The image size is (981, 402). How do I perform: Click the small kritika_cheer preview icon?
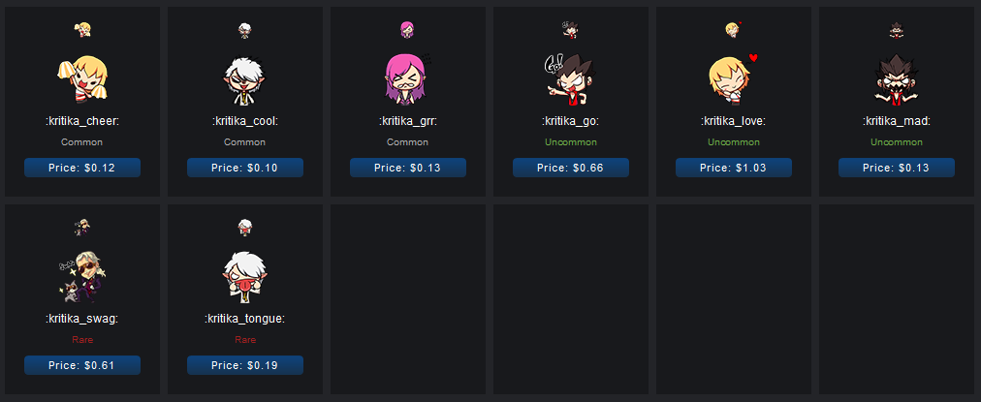point(82,29)
